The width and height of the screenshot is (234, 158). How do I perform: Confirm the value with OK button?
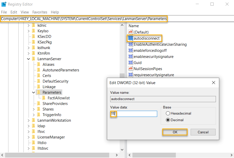click(x=175, y=132)
